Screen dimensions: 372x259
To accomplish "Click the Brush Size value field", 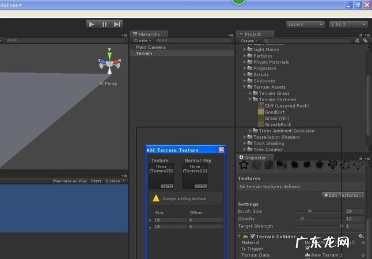I will [355, 211].
